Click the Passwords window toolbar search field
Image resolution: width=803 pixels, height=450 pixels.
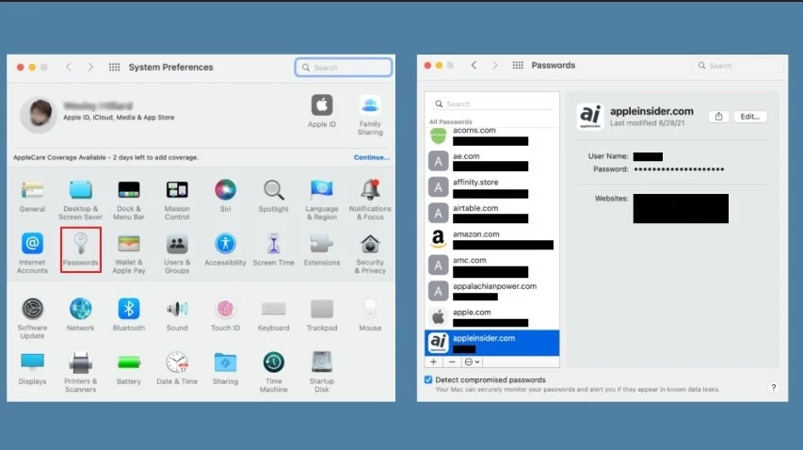click(x=739, y=66)
